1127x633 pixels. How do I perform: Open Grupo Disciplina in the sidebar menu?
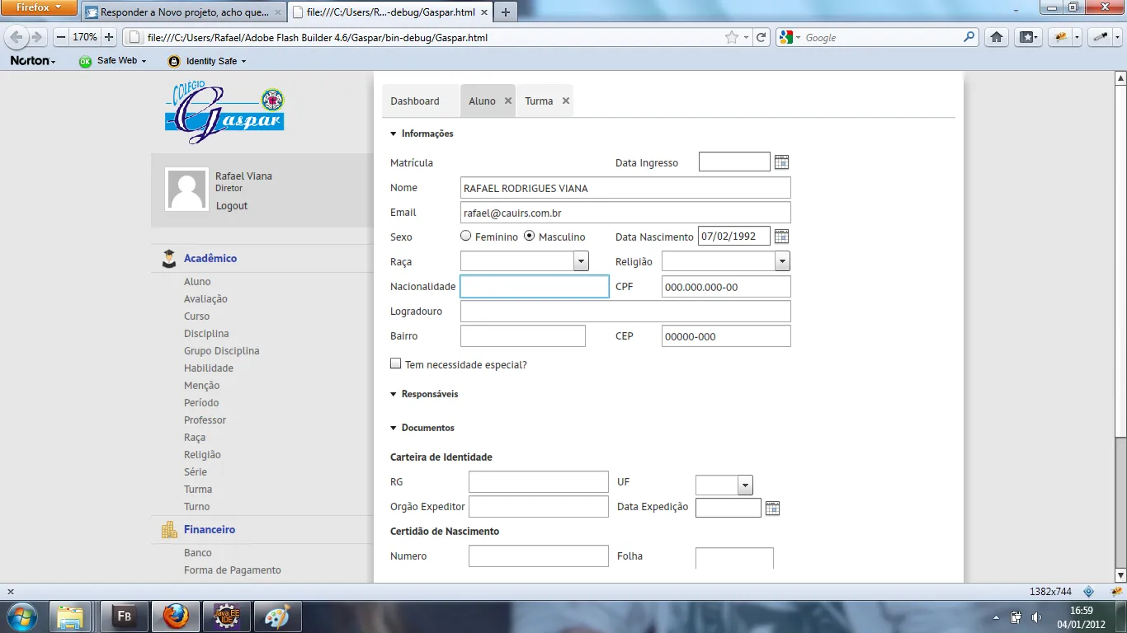pyautogui.click(x=222, y=351)
